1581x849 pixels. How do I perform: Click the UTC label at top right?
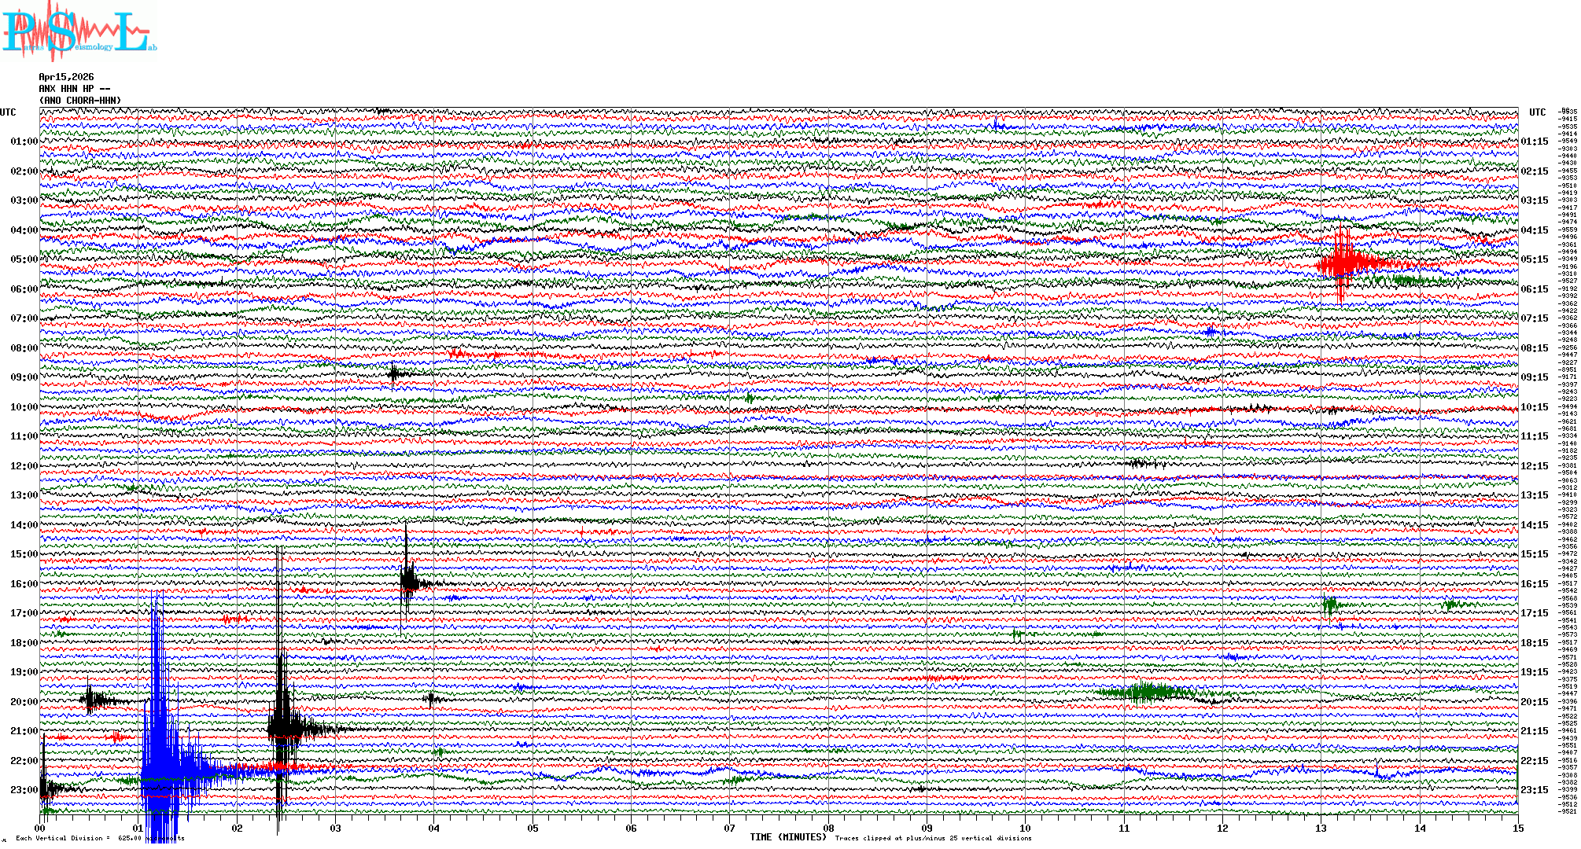coord(1537,112)
